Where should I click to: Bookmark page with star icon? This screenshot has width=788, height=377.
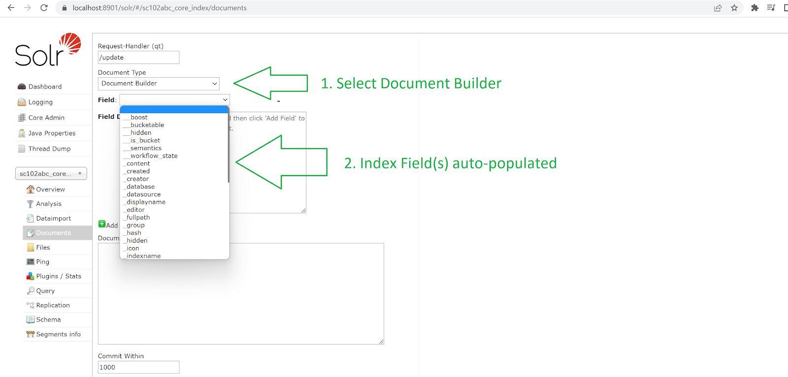pyautogui.click(x=734, y=8)
